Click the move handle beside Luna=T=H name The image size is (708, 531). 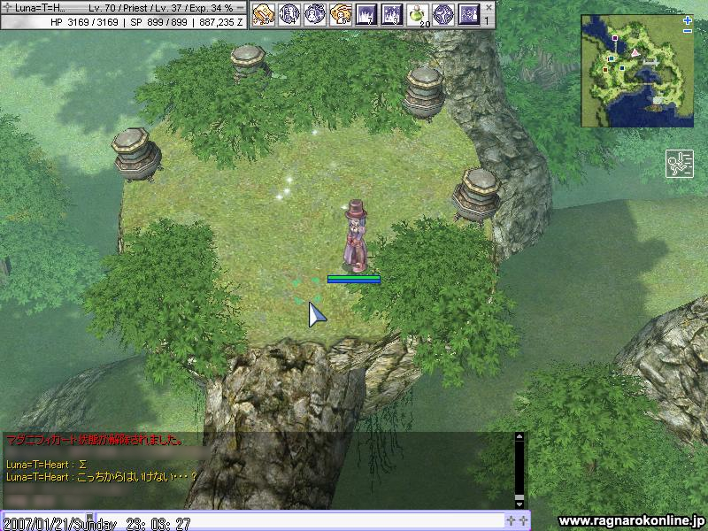tap(7, 8)
